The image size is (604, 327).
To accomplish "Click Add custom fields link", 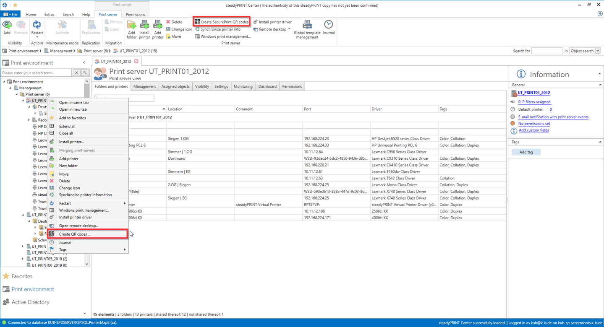I will pos(533,130).
